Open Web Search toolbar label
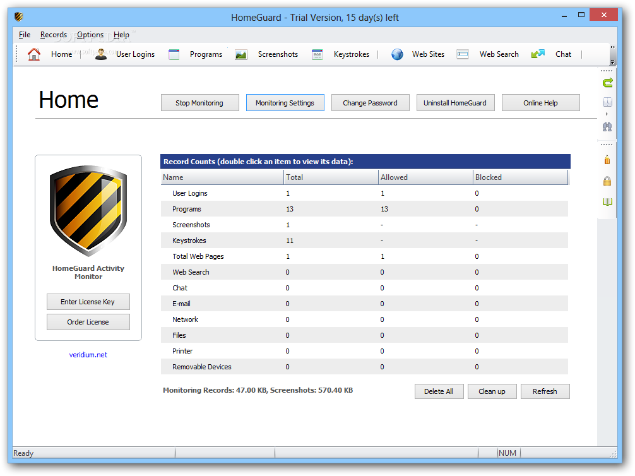Viewport: 635px width, 476px height. 499,54
